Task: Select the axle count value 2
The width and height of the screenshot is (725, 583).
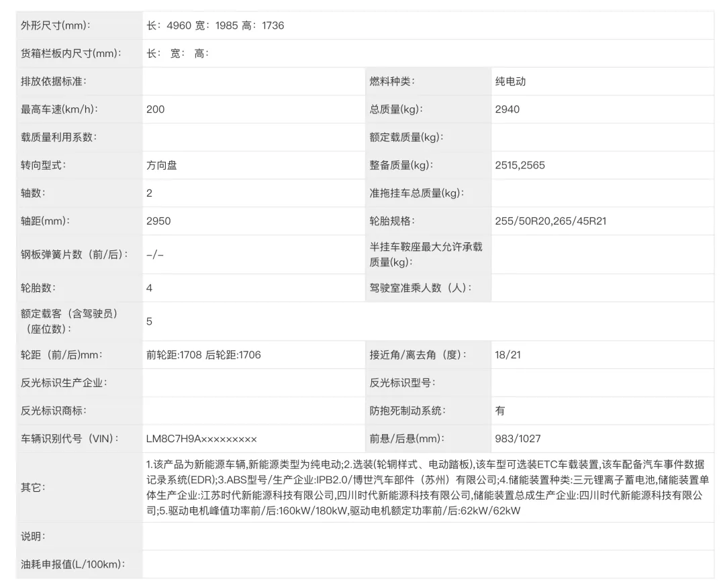Action: 149,193
